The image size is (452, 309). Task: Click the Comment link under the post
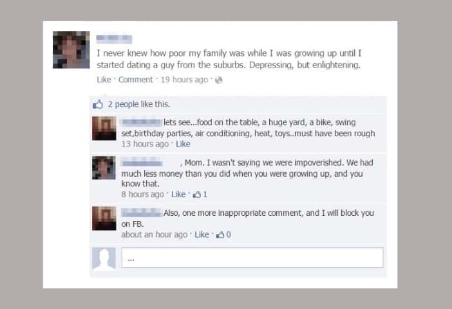point(135,80)
